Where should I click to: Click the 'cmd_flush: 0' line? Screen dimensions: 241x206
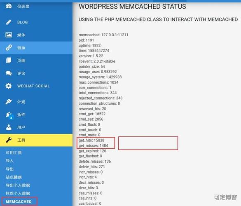tap(89, 124)
